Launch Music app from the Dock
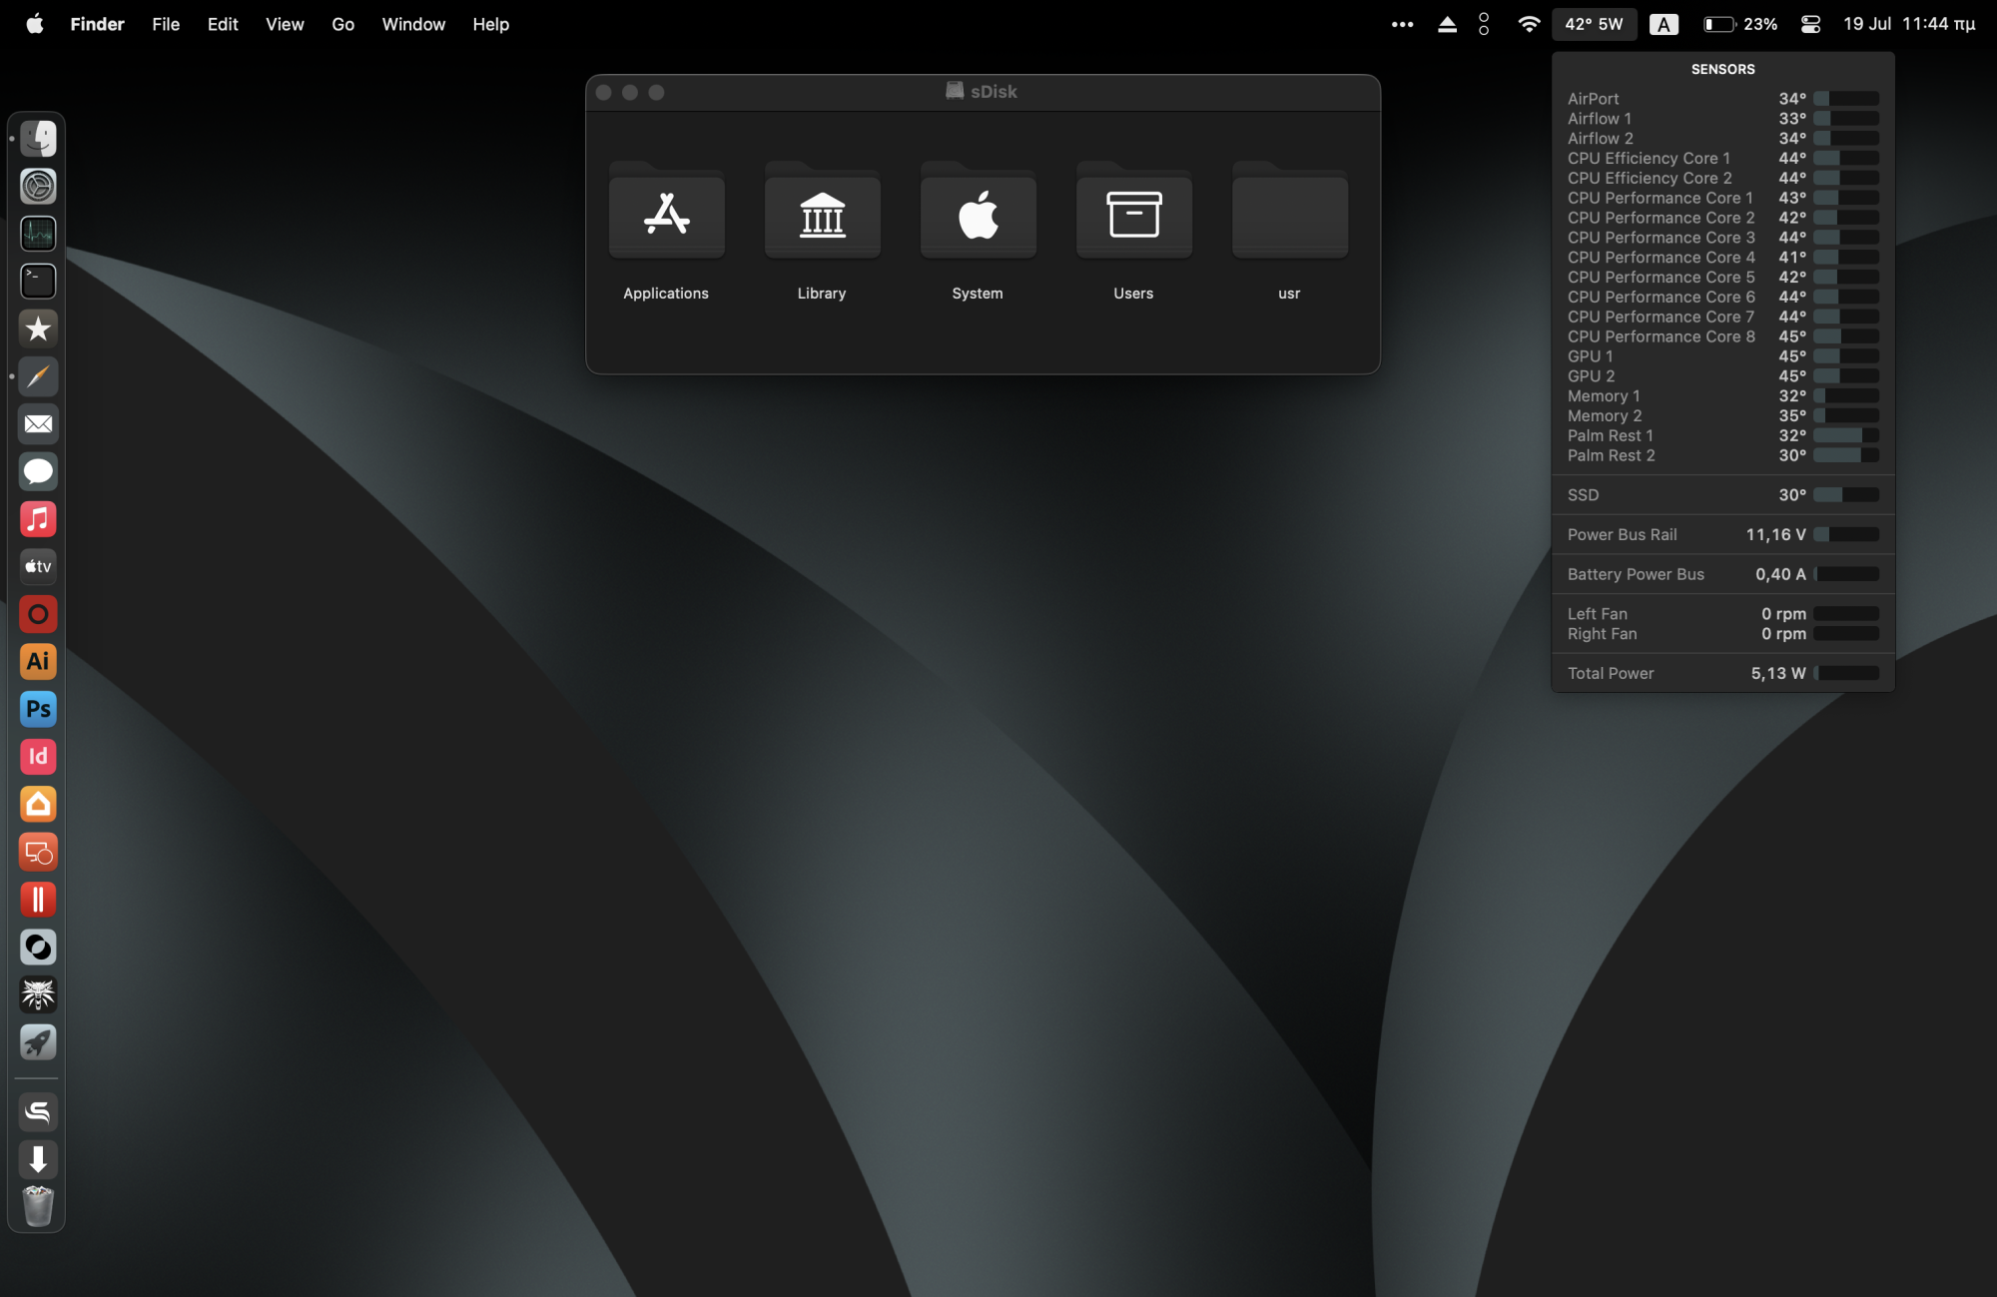This screenshot has height=1297, width=1997. point(38,519)
